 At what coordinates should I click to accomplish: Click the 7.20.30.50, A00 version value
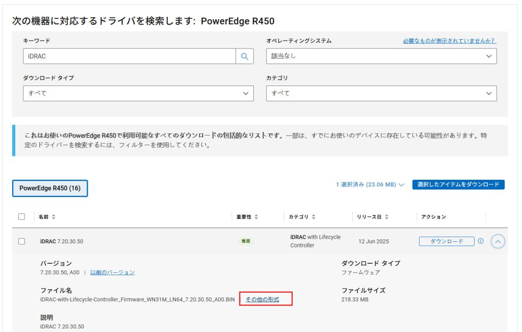pyautogui.click(x=60, y=272)
